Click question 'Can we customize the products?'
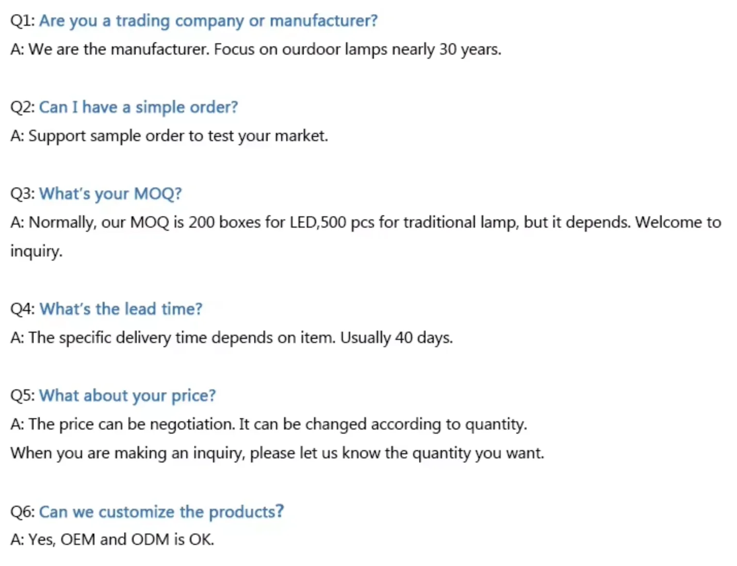The image size is (737, 566). [161, 512]
